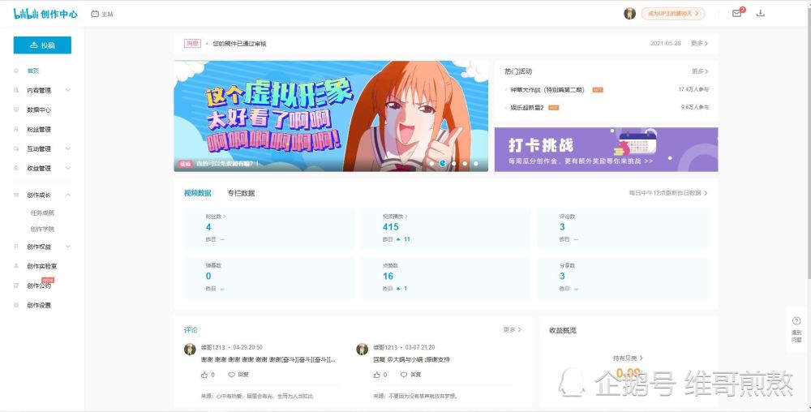Screen dimensions: 811x412
Task: Click 成为UP主的第90天 badge button
Action: (673, 14)
